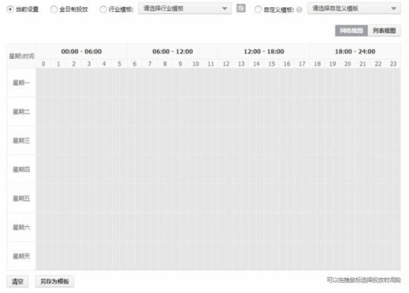Click the 00:00 - 06:00 time range header
Image resolution: width=409 pixels, height=293 pixels.
click(x=81, y=51)
